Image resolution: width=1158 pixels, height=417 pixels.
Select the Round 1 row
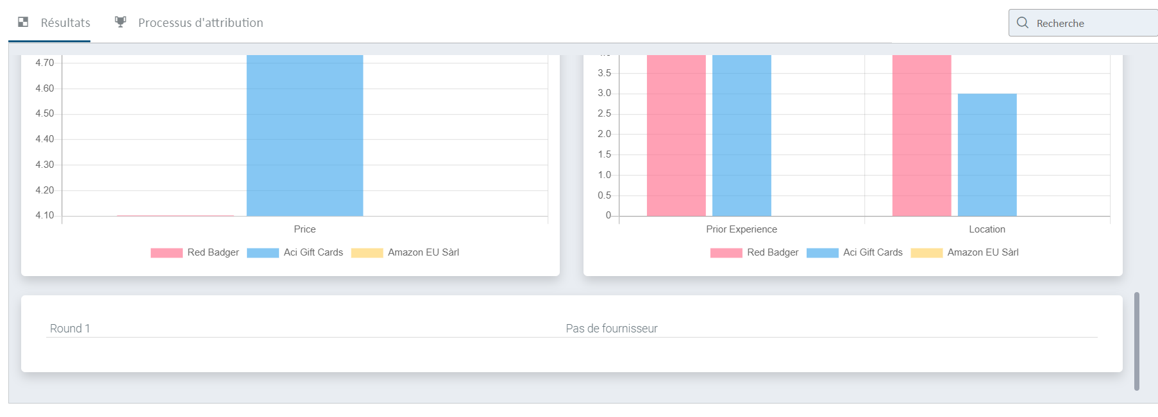click(572, 329)
